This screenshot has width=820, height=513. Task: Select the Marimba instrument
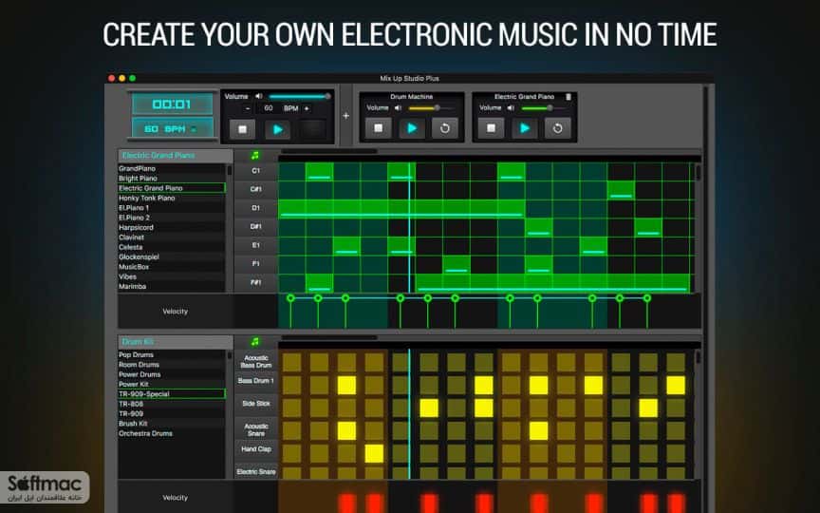[x=172, y=286]
